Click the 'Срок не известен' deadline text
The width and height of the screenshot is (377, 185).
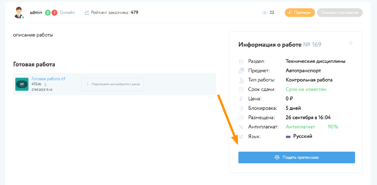click(x=306, y=89)
